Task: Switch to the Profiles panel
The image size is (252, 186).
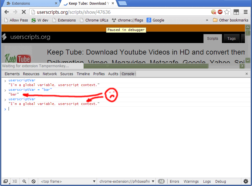Action: (99, 74)
